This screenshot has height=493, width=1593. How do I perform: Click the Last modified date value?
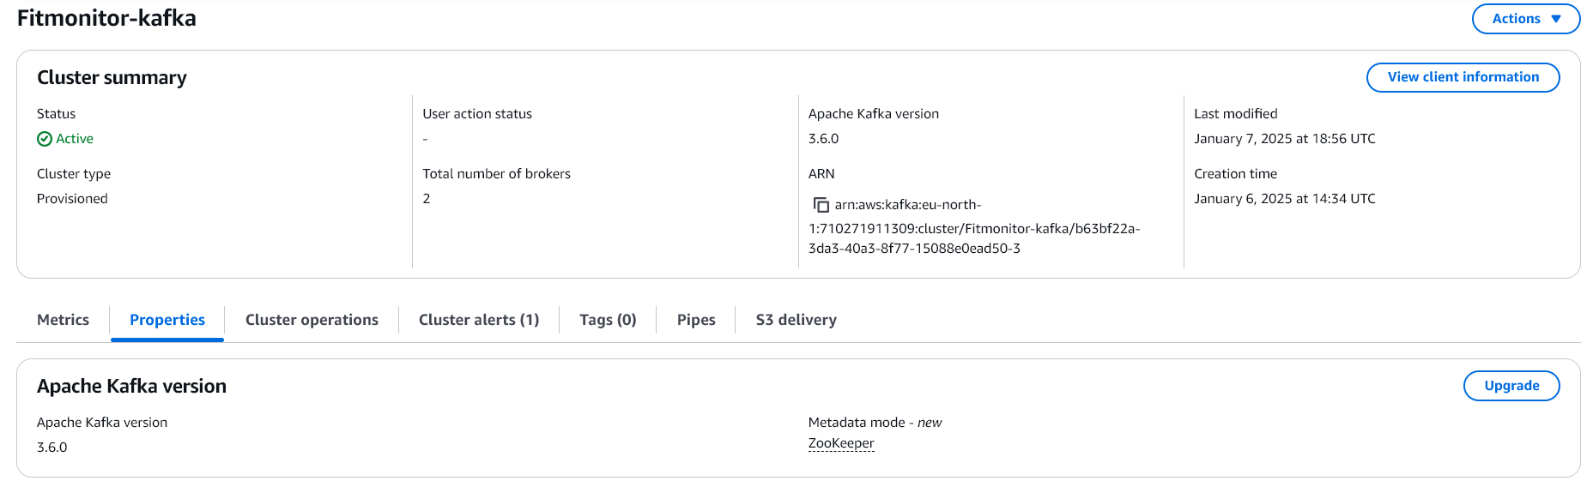click(x=1284, y=139)
